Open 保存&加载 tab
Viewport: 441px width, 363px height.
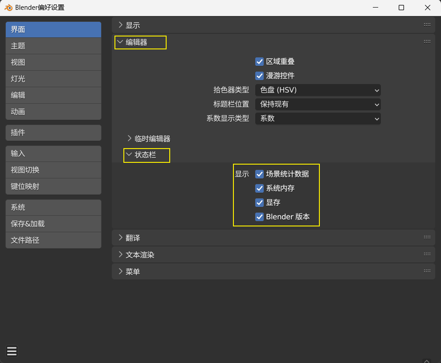tap(53, 224)
